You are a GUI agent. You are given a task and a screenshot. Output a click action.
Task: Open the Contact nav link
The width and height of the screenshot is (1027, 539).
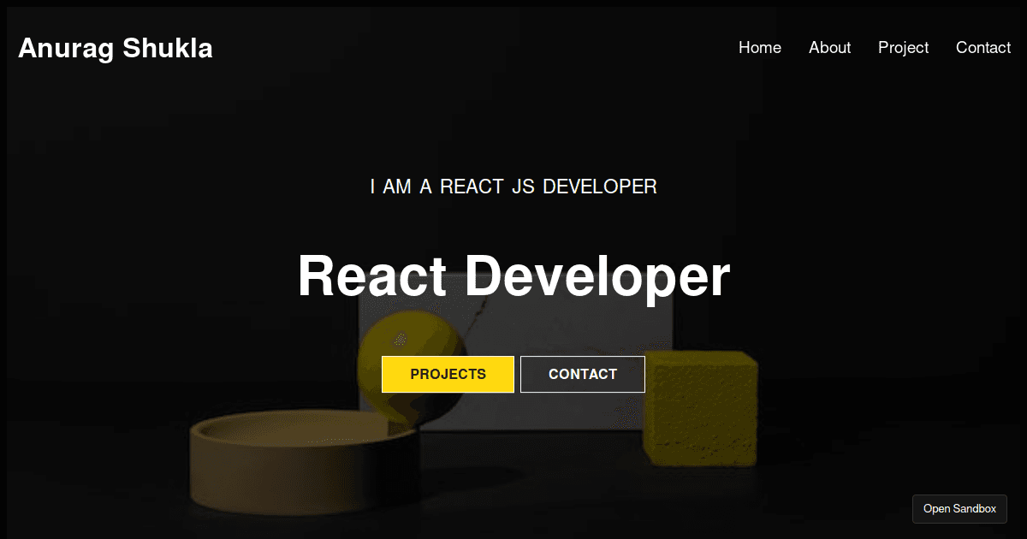(983, 48)
